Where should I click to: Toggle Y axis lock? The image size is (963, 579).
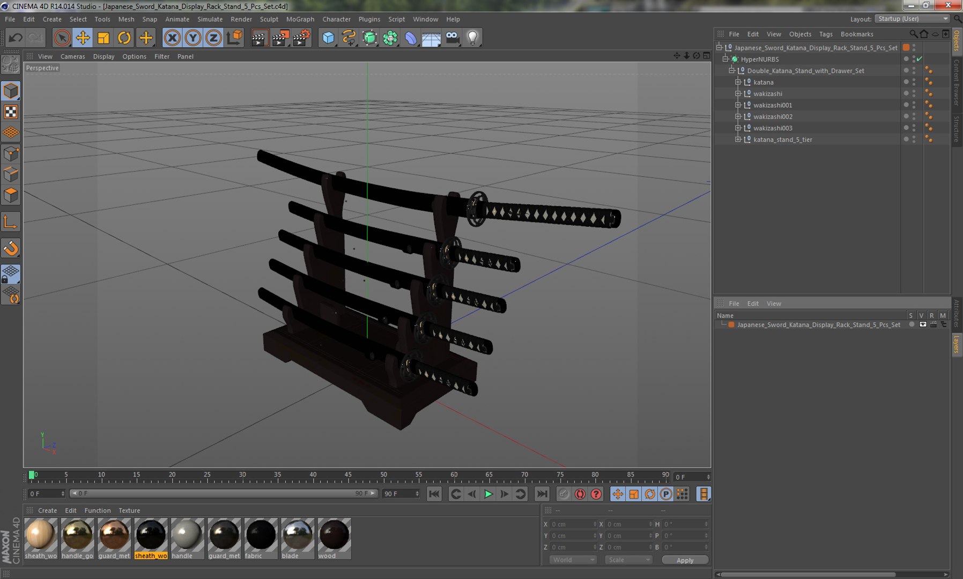(x=193, y=38)
